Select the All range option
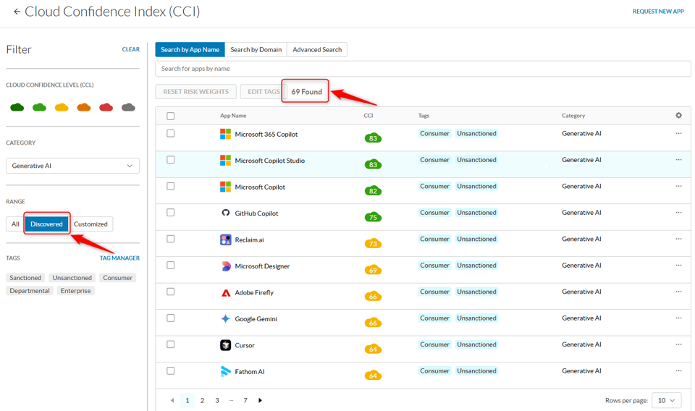This screenshot has width=695, height=411. pyautogui.click(x=15, y=224)
